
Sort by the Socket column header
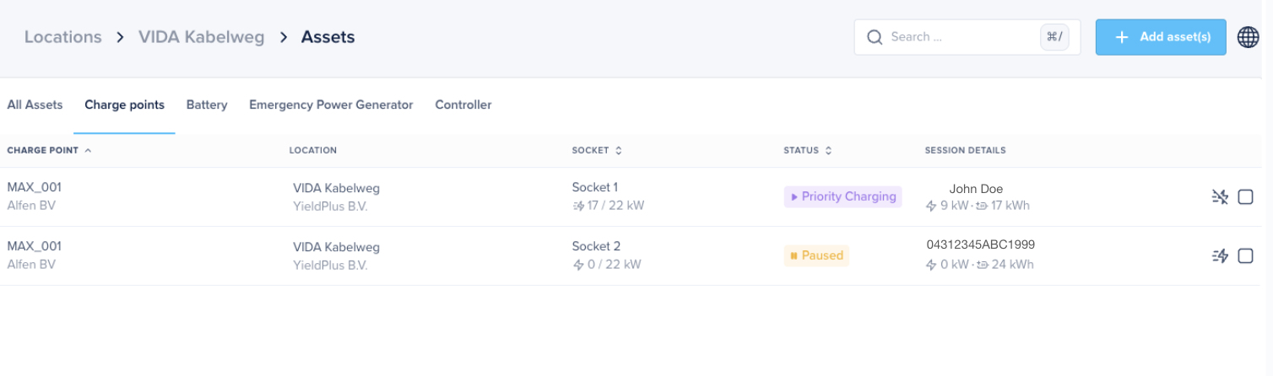tap(597, 151)
